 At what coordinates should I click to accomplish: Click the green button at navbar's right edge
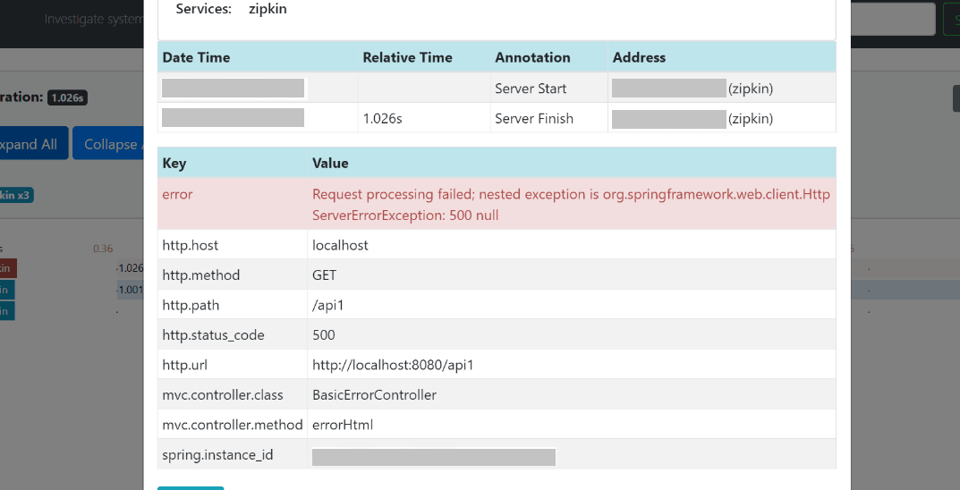tap(949, 19)
